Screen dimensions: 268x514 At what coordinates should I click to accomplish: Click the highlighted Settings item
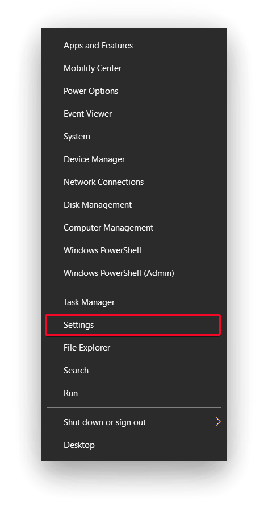click(133, 325)
